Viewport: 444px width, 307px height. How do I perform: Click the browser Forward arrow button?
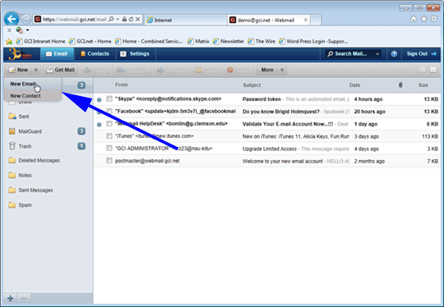pyautogui.click(x=26, y=19)
